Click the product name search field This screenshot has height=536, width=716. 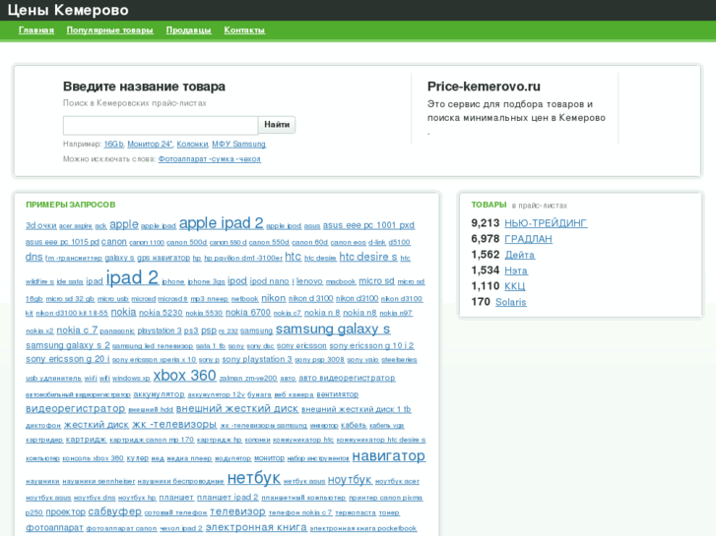pyautogui.click(x=161, y=125)
